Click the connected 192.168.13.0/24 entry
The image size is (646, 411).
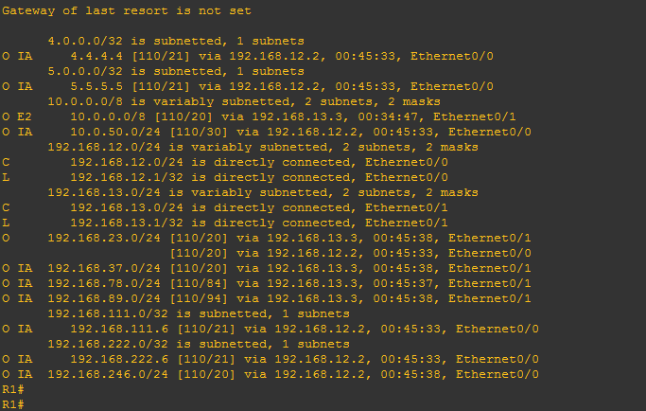click(225, 207)
